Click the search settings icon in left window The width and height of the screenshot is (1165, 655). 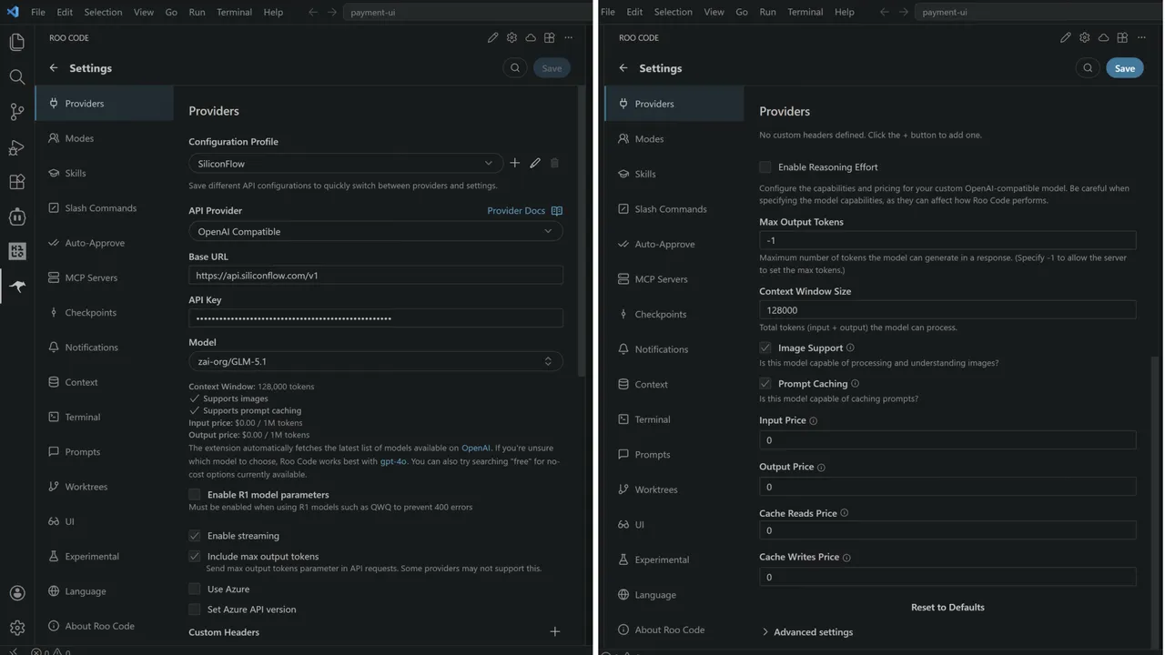click(515, 67)
